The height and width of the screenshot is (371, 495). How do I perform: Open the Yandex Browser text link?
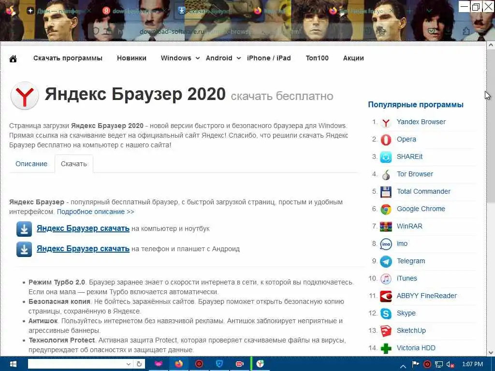421,122
